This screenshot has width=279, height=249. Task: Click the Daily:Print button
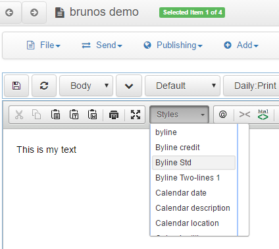pyautogui.click(x=251, y=86)
